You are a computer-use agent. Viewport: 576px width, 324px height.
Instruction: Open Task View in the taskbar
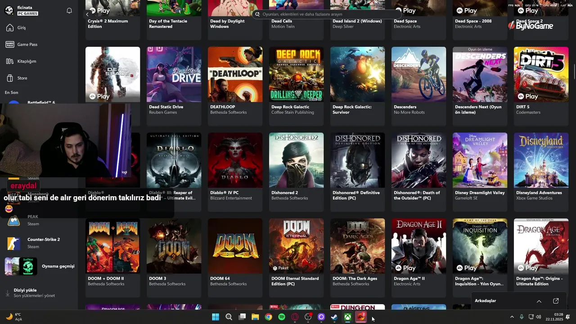242,317
